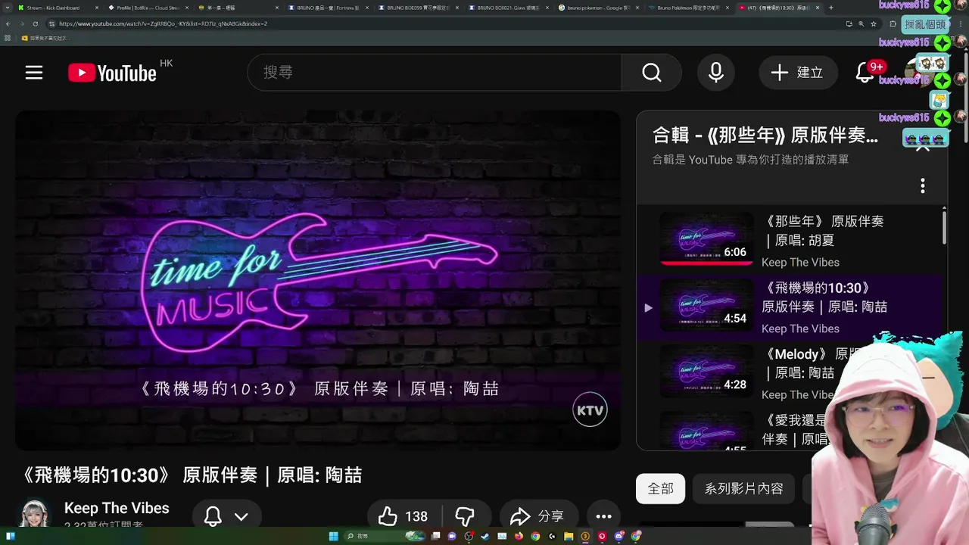Go back with browser back arrow

[8, 23]
